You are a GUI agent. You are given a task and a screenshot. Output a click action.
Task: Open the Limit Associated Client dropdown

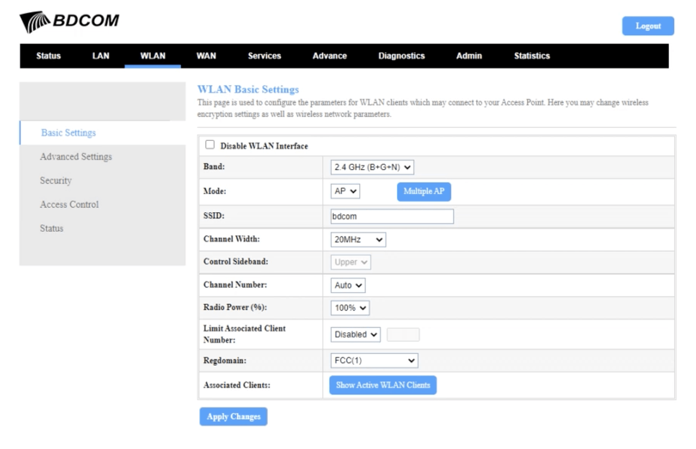pos(355,335)
